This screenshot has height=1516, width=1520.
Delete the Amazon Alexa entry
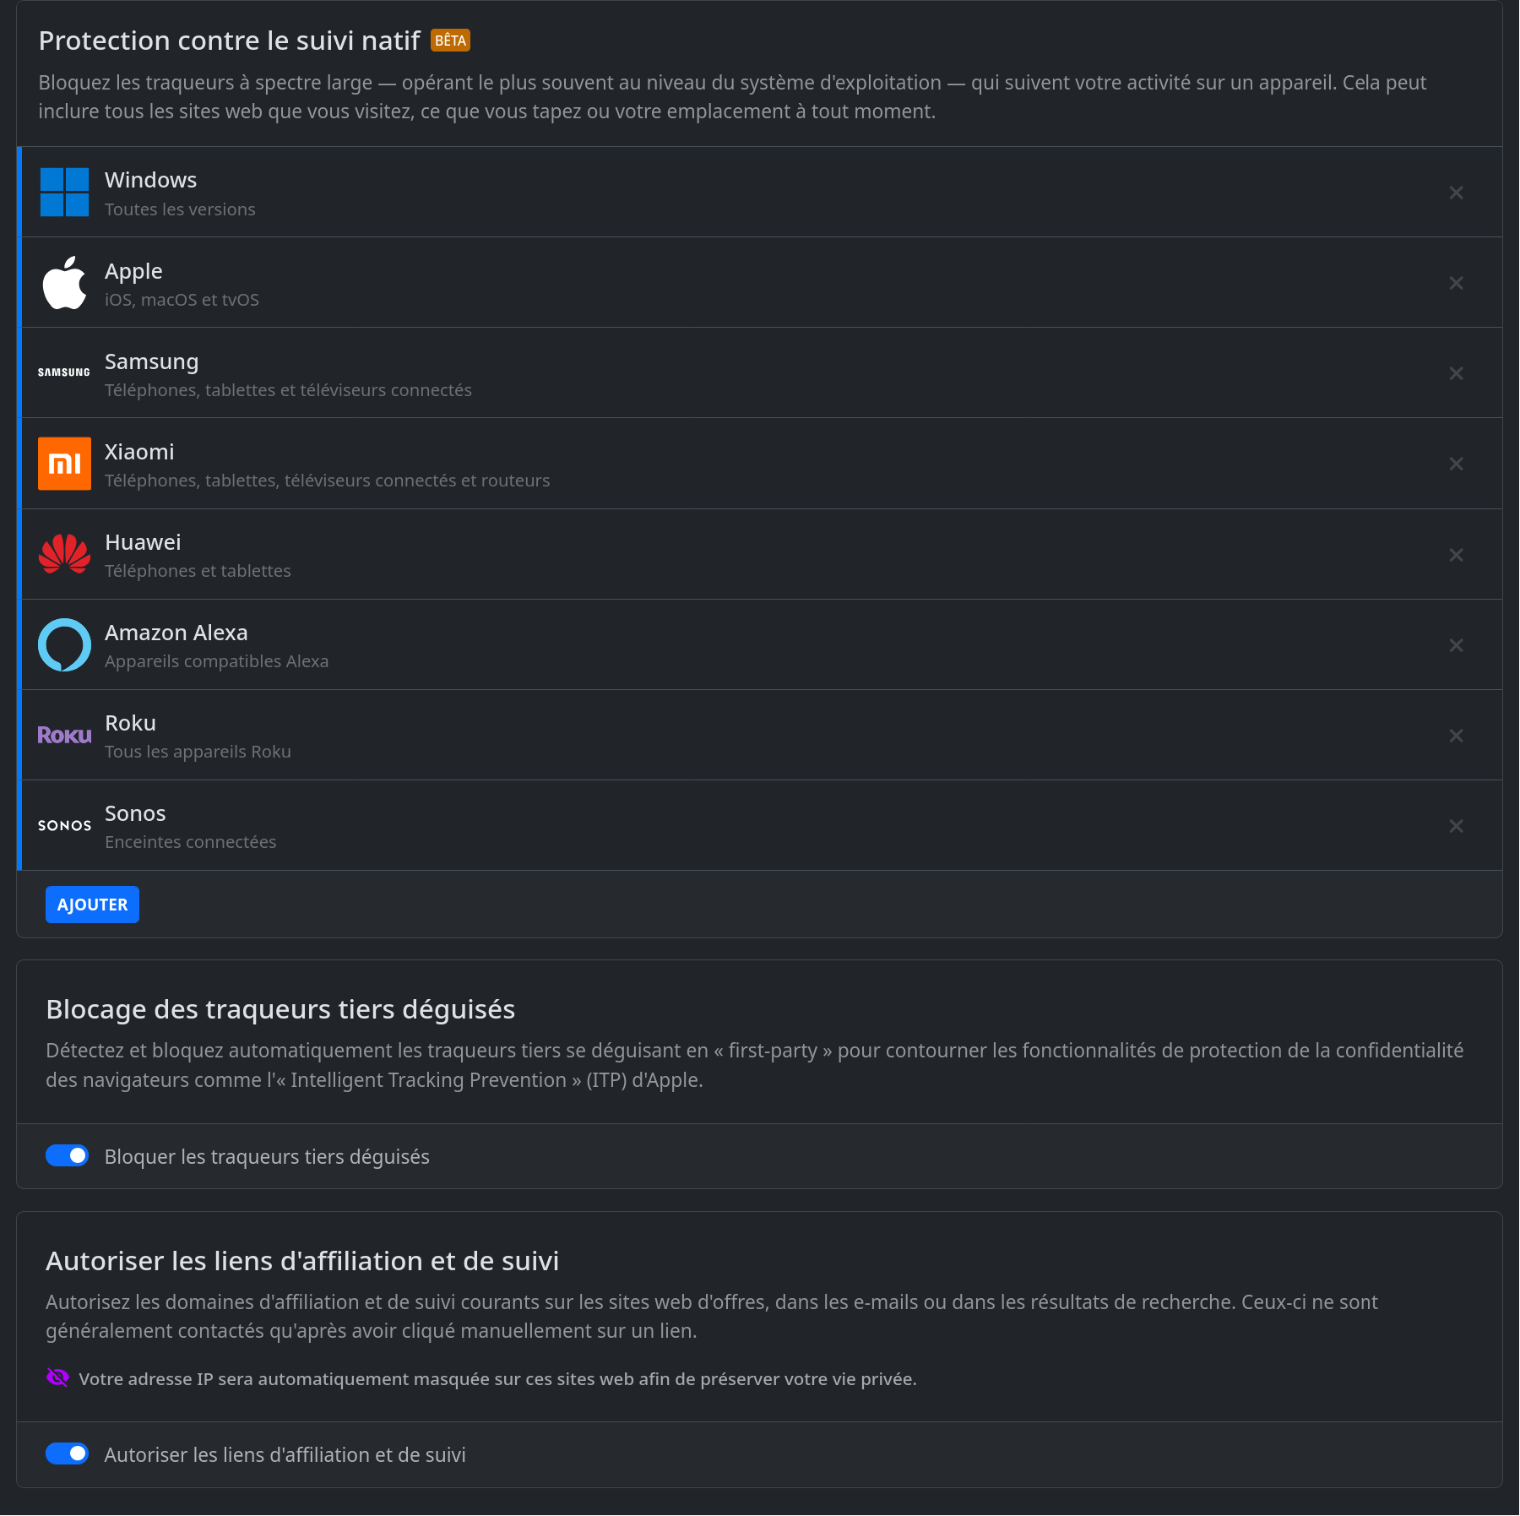(x=1456, y=645)
